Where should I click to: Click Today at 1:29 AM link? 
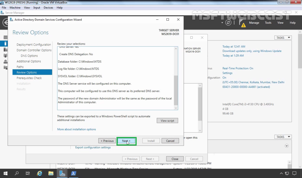(x=233, y=55)
